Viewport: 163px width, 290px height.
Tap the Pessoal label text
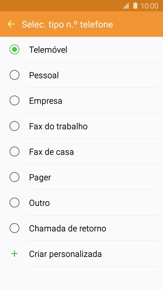tap(43, 75)
